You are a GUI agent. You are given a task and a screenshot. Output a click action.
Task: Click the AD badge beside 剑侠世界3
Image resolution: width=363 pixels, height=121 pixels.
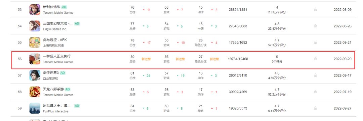coord(63,73)
